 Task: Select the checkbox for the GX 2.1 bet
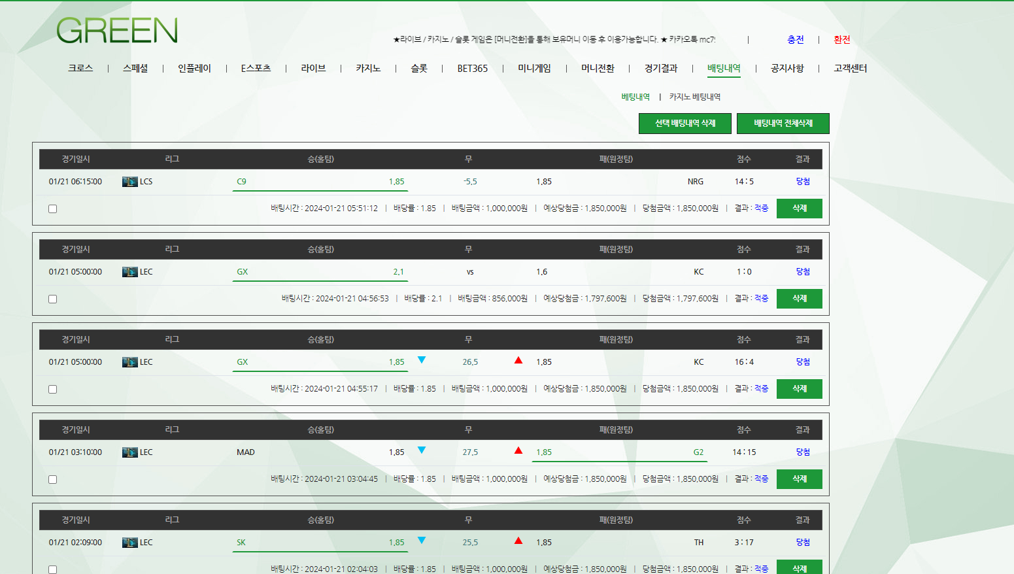coord(53,299)
